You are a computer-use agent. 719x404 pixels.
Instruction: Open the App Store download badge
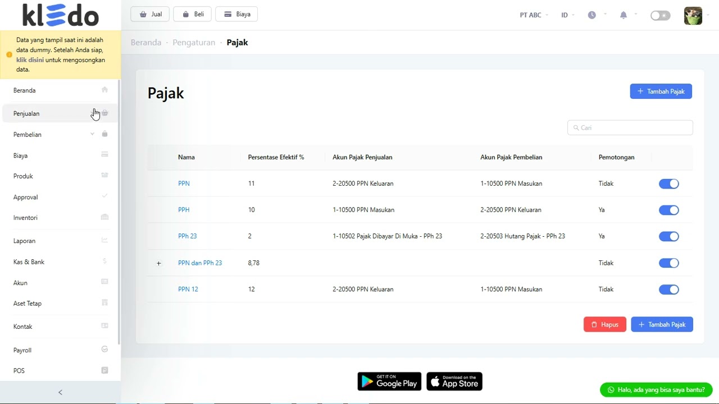click(454, 382)
